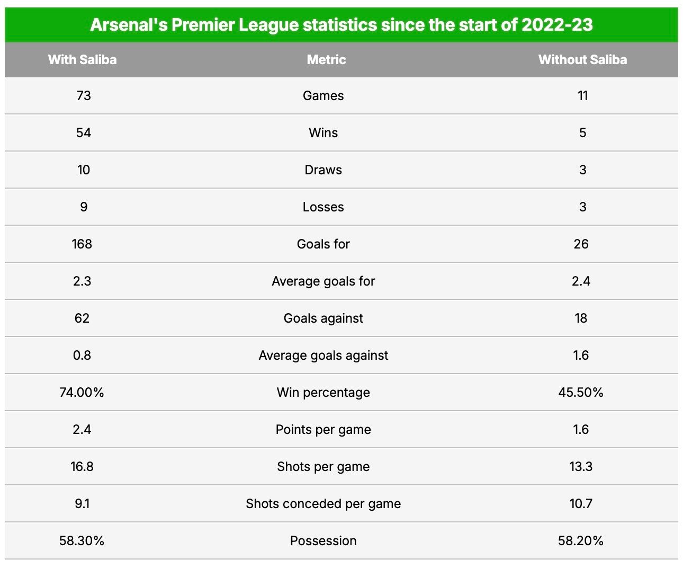This screenshot has width=683, height=568.
Task: Click the 168 goals for value
Action: point(82,244)
